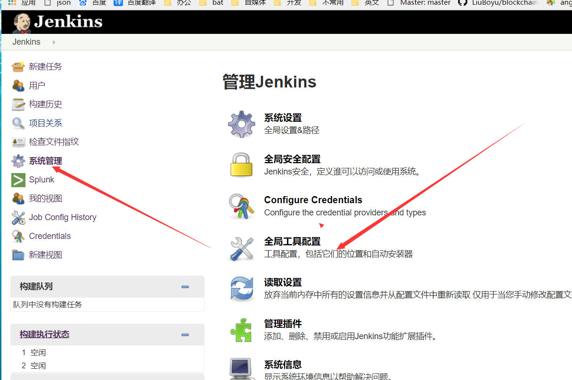This screenshot has height=380, width=572.
Task: Click the keys icon for Configure Credentials
Action: (241, 206)
